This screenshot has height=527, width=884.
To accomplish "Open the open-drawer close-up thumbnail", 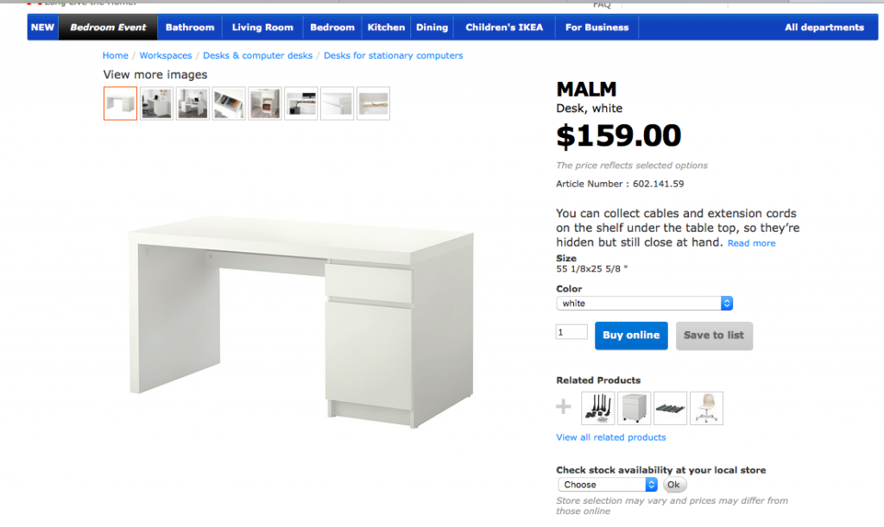I will 228,103.
